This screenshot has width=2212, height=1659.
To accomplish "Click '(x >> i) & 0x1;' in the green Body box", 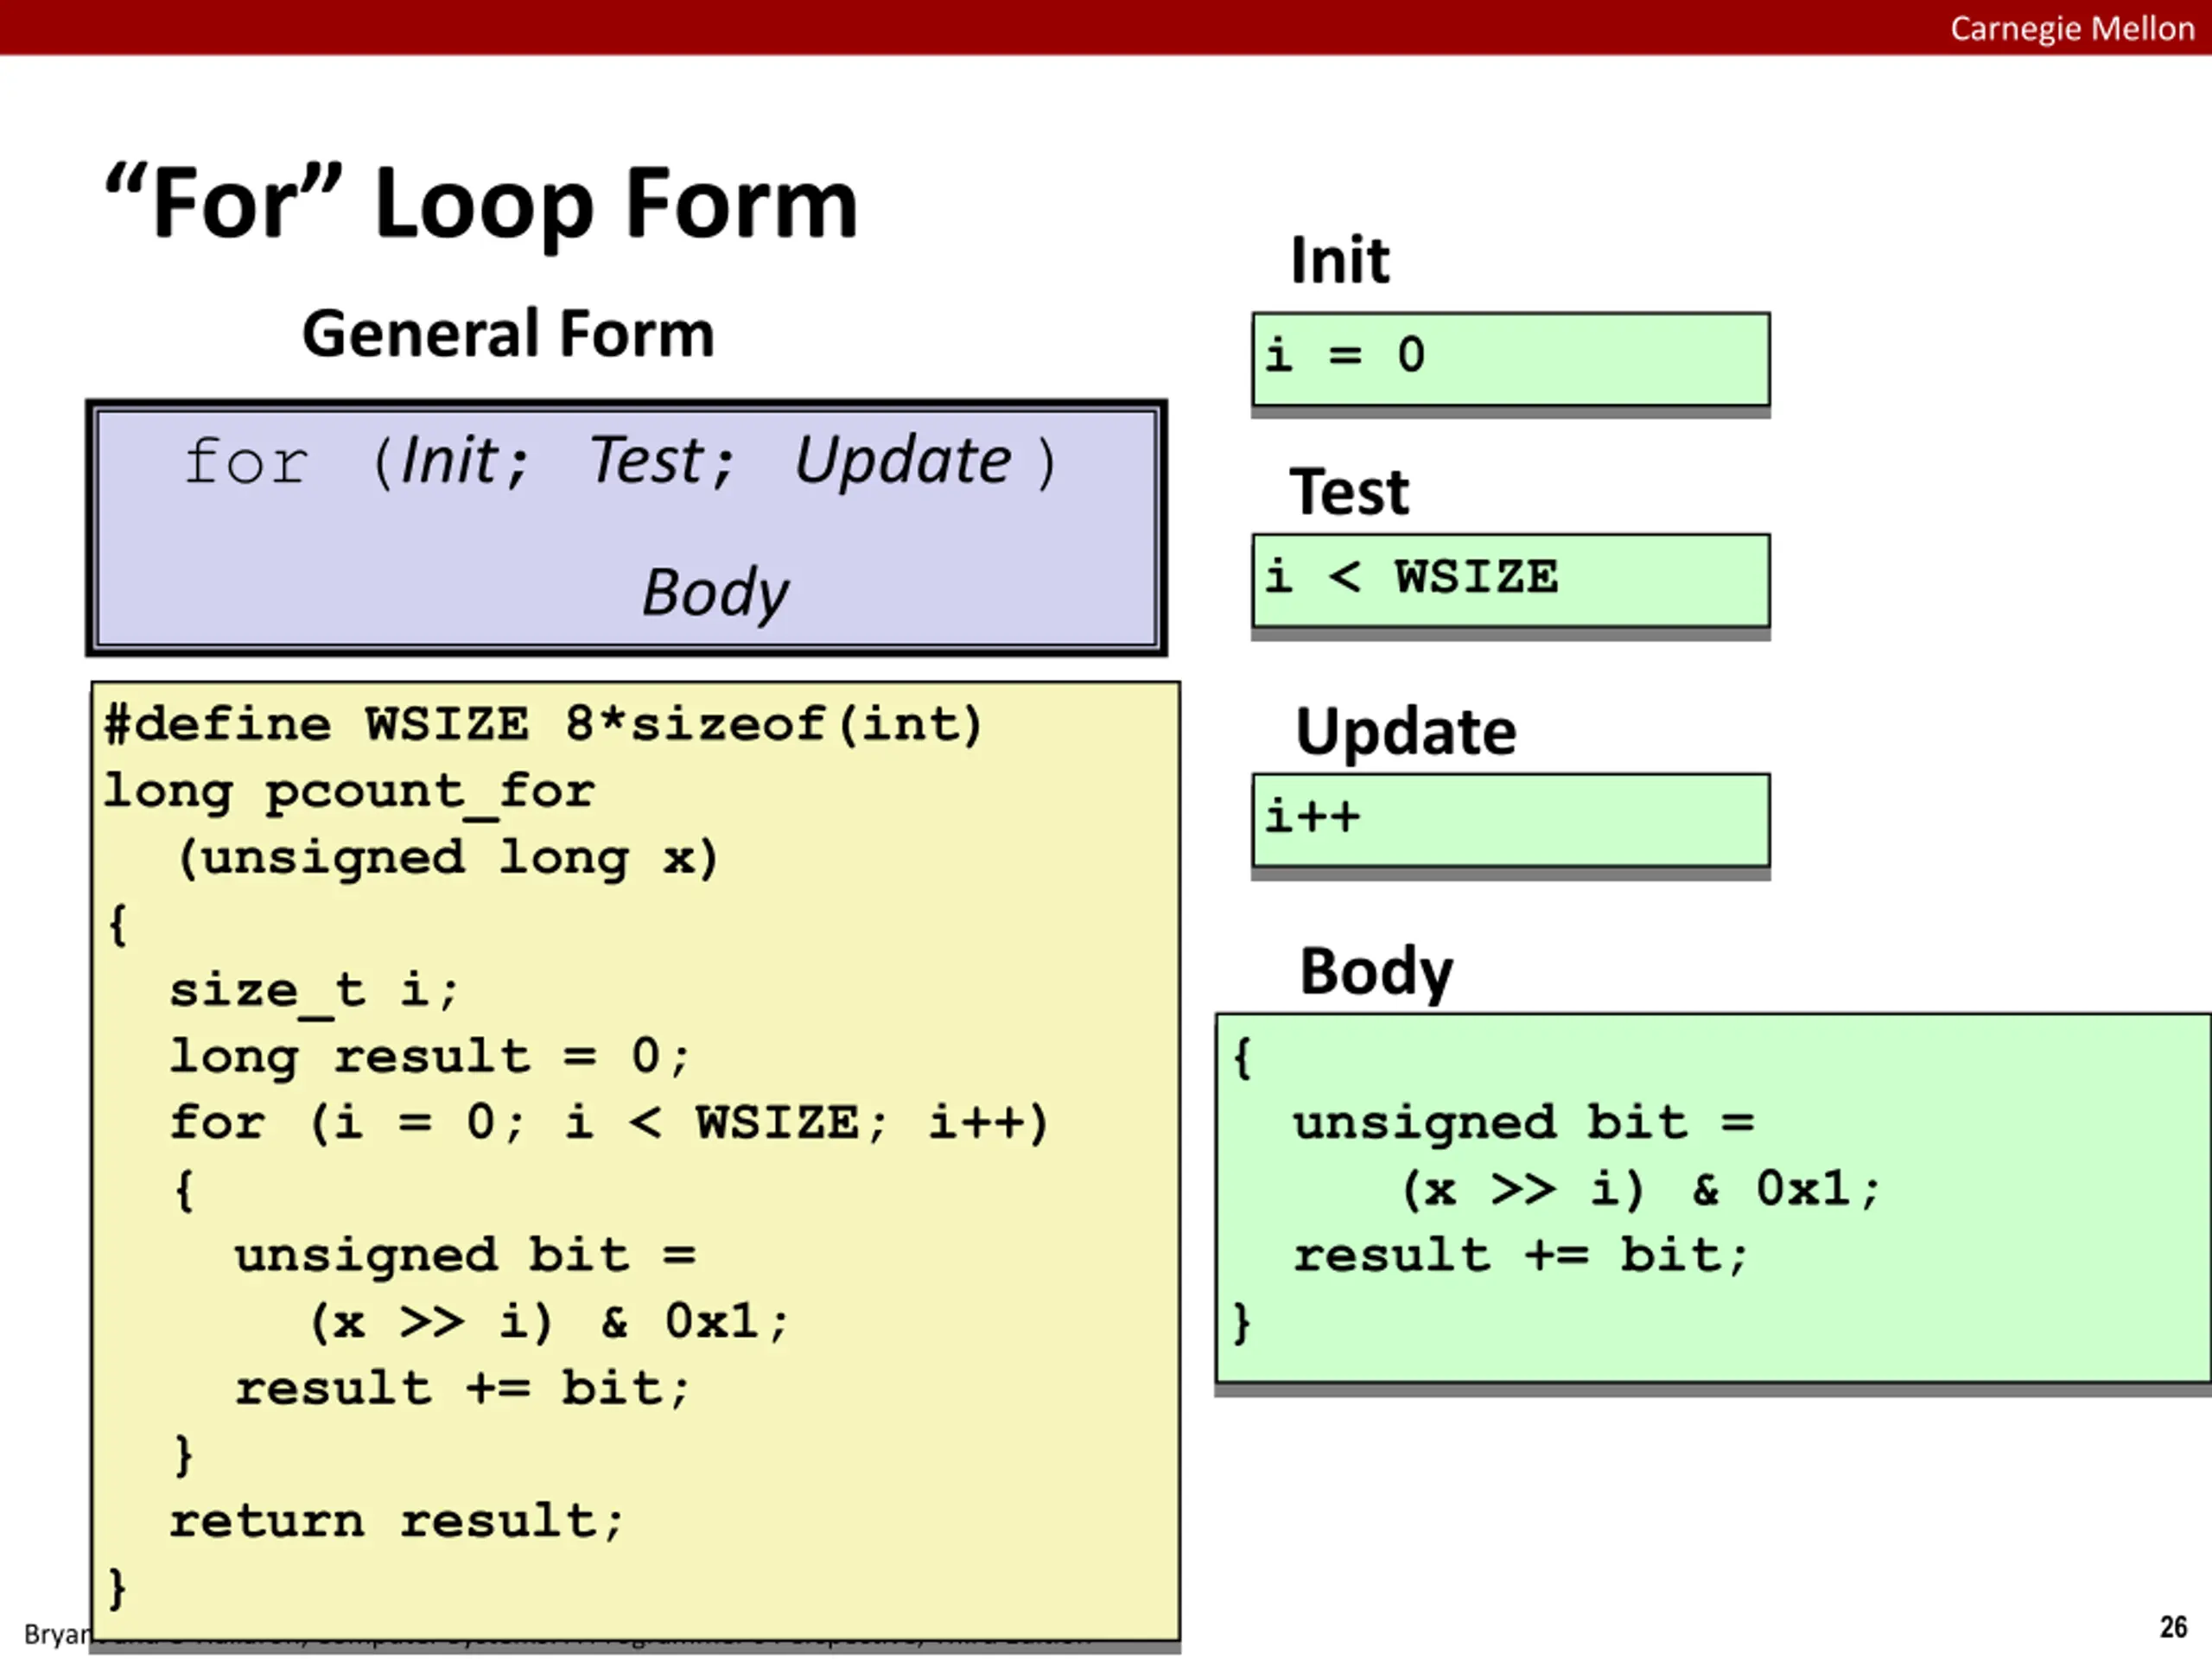I will (1640, 1190).
